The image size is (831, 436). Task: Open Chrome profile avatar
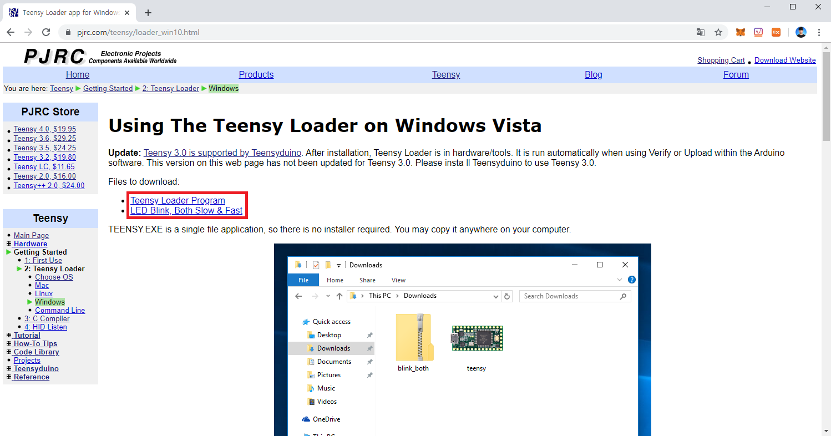(801, 32)
